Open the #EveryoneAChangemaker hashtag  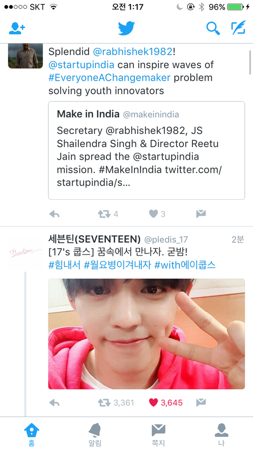click(110, 78)
